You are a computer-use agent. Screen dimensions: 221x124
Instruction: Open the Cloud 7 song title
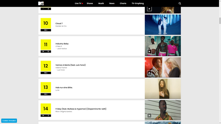click(x=59, y=23)
